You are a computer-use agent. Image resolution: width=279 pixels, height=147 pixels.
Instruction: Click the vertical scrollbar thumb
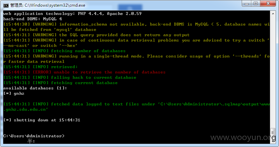tap(273, 133)
